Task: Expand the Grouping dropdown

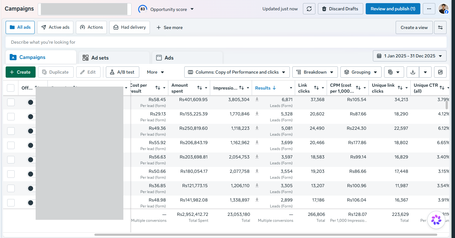Action: [x=361, y=72]
